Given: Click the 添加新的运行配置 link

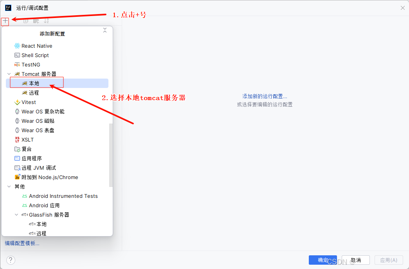Looking at the screenshot, I should pyautogui.click(x=265, y=97).
